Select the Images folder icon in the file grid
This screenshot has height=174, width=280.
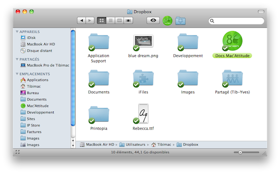(x=188, y=78)
